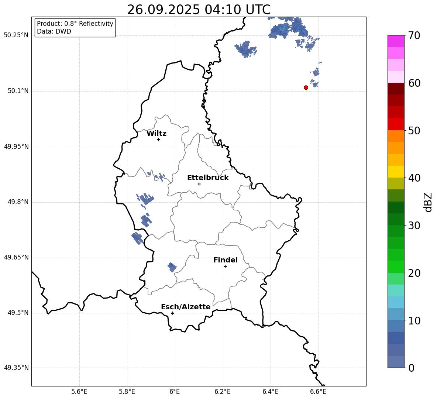Click the Esch/Alzette location cross marker
Image resolution: width=437 pixels, height=399 pixels.
point(172,313)
